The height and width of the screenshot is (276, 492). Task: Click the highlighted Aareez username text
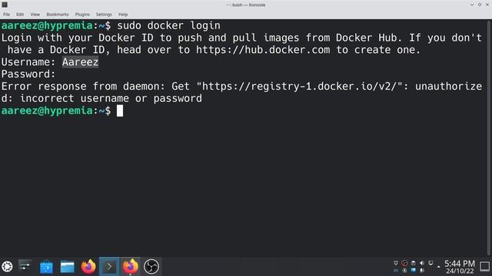80,62
